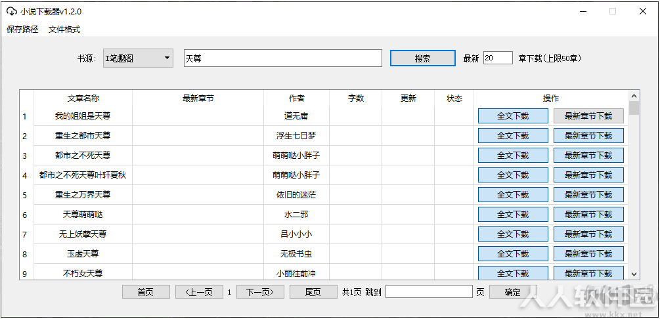
Task: Select row number 7 header
Action: 26,234
